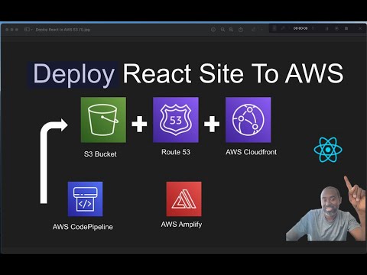Viewport: 367px width, 275px height.
Task: Click the 00:00:06 recording timer
Action: tap(300, 28)
